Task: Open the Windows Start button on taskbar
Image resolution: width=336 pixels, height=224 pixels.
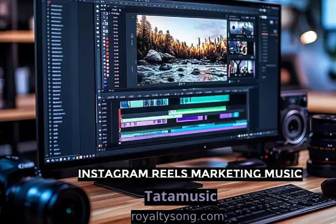Action: (x=48, y=161)
